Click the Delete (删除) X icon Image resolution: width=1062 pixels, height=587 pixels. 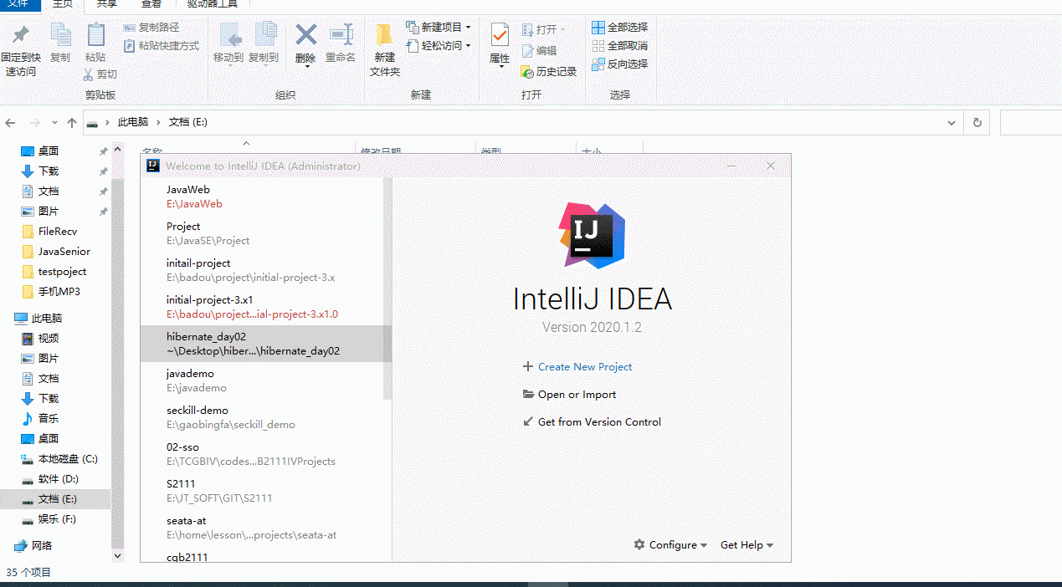pyautogui.click(x=306, y=35)
